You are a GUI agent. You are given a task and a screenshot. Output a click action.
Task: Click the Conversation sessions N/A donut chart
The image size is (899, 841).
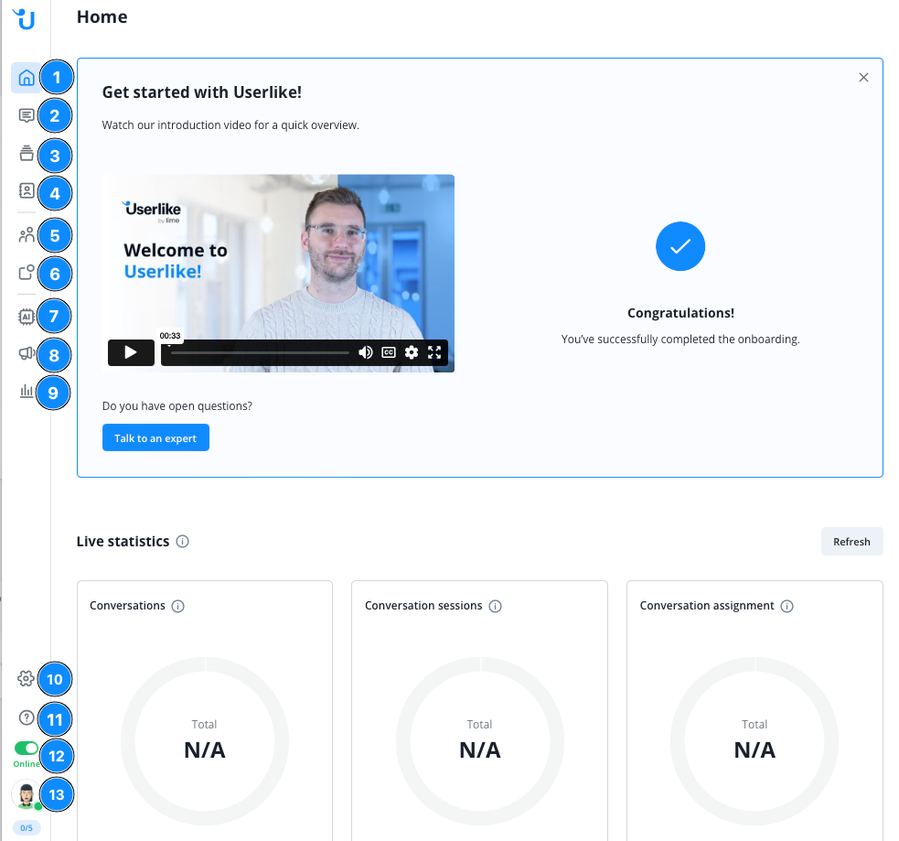480,741
